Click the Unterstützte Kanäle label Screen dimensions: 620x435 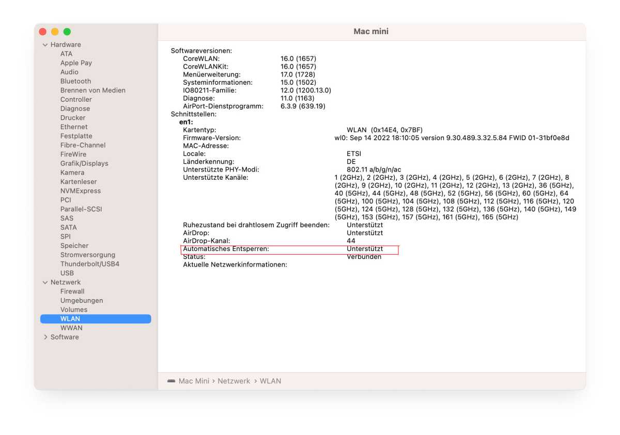[215, 178]
